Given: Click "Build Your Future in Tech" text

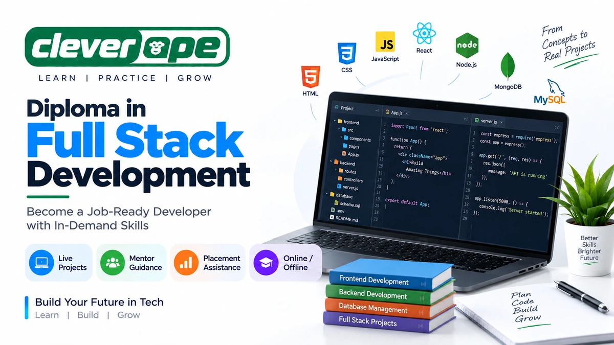Looking at the screenshot, I should 99,302.
